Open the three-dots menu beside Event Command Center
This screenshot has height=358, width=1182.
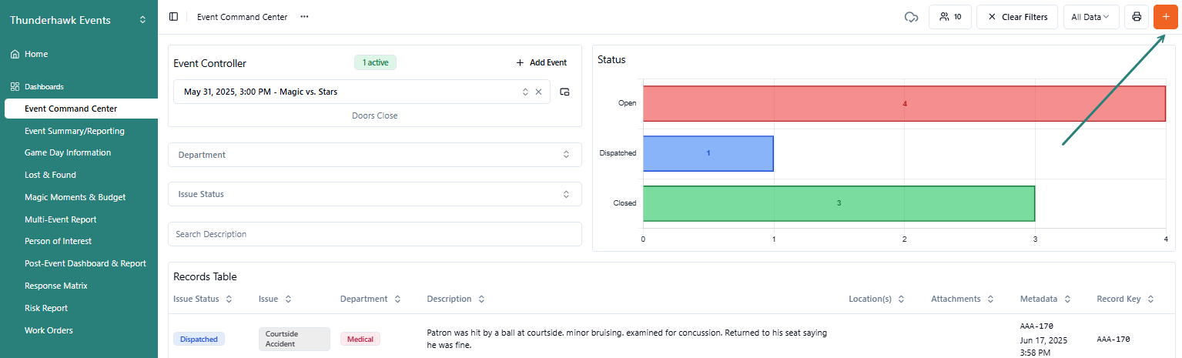(305, 17)
